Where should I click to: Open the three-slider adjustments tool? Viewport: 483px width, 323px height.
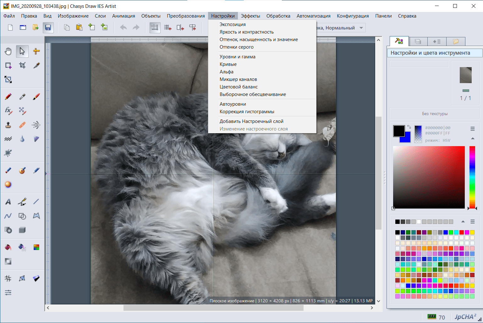(8, 293)
